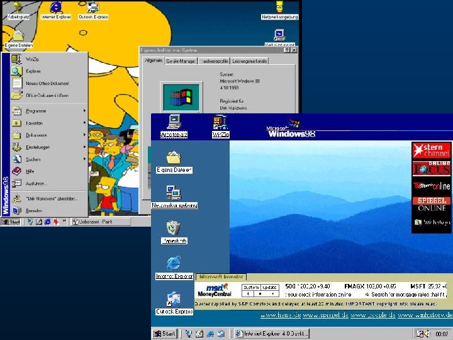This screenshot has height=340, width=453.
Task: Click the Start button in the lower taskbar
Action: 164,334
